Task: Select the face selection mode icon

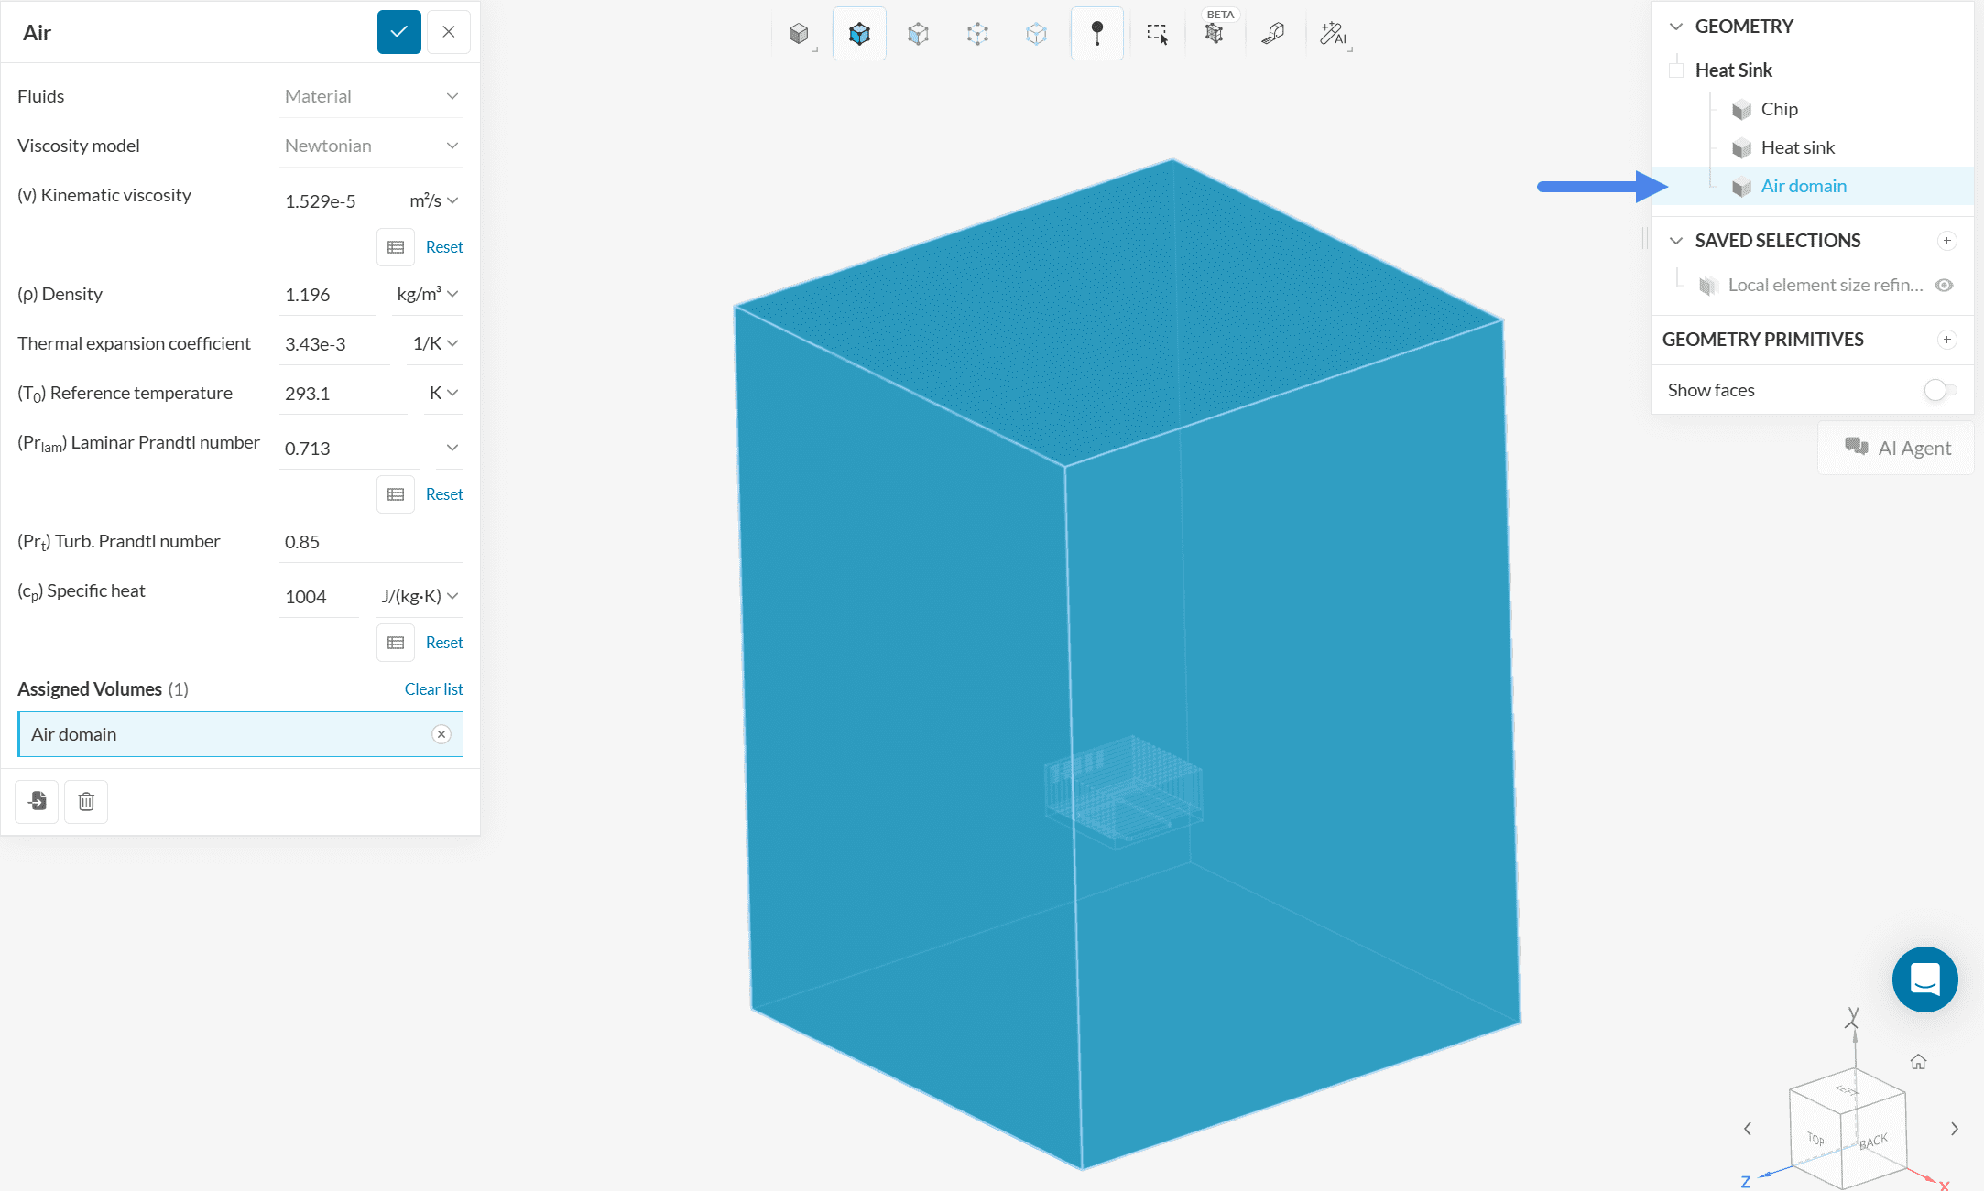Action: click(x=918, y=34)
